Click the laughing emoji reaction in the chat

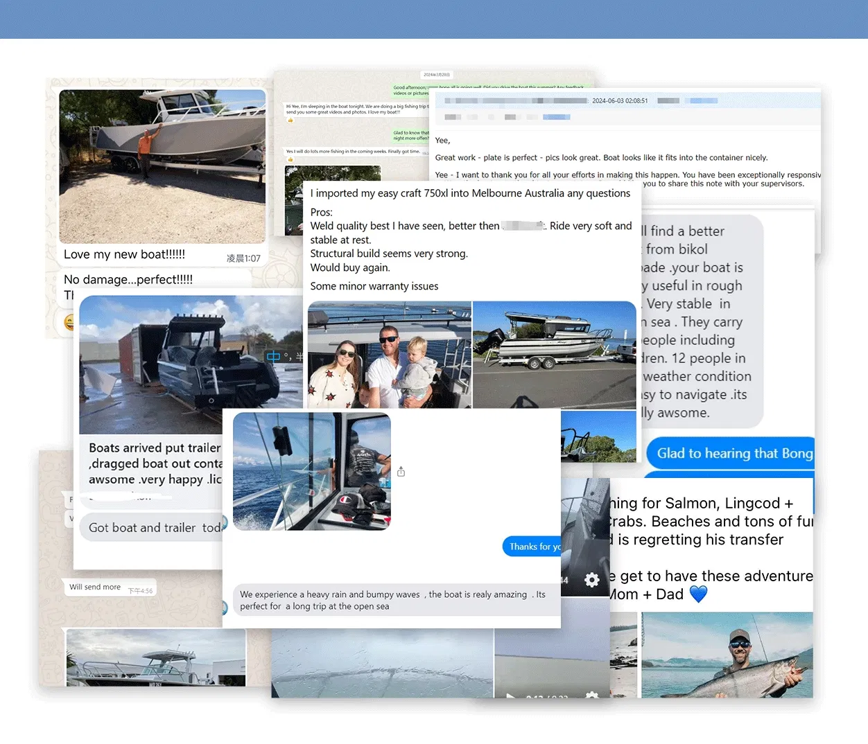70,323
